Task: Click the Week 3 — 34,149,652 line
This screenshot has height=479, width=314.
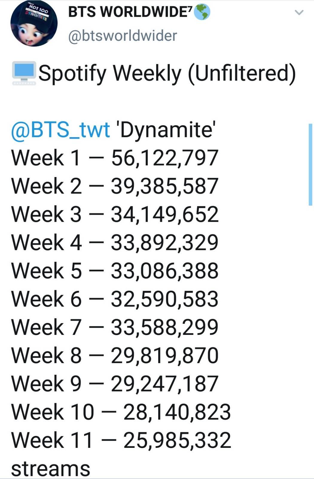Action: (x=115, y=214)
